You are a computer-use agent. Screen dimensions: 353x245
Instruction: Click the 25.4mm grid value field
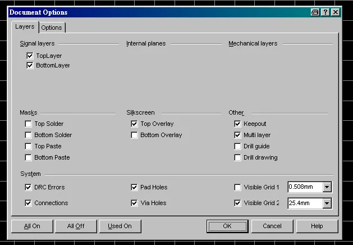pyautogui.click(x=305, y=203)
